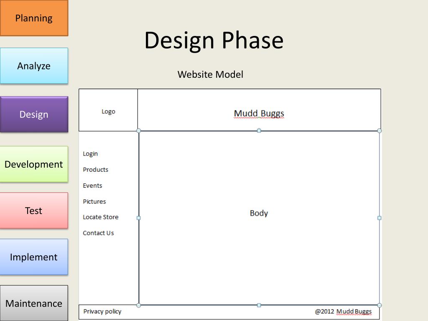Viewport: 428px width, 321px height.
Task: Select the orange Planning phase box
Action: click(34, 18)
